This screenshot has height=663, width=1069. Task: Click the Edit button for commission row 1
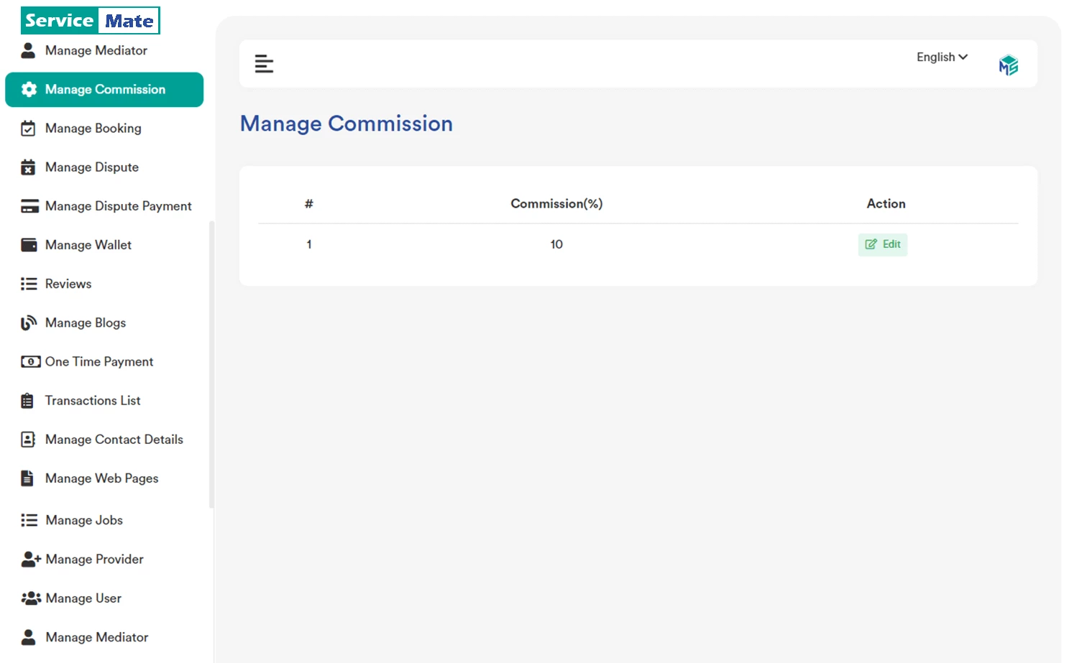click(x=883, y=244)
